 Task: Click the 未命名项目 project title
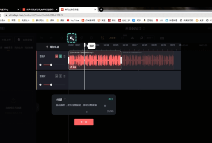(x=133, y=29)
